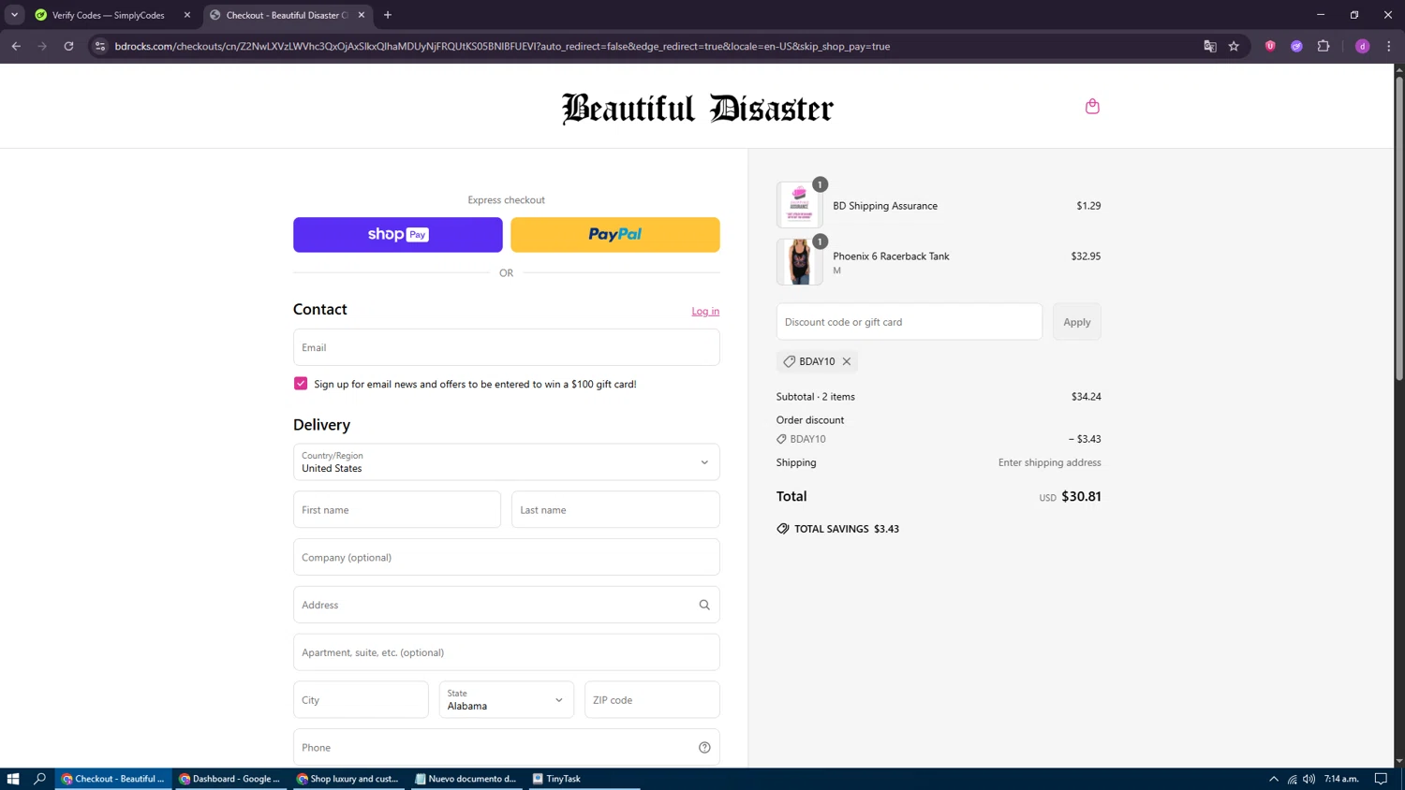Focus the ZIP code field
Viewport: 1405px width, 790px height.
(652, 700)
